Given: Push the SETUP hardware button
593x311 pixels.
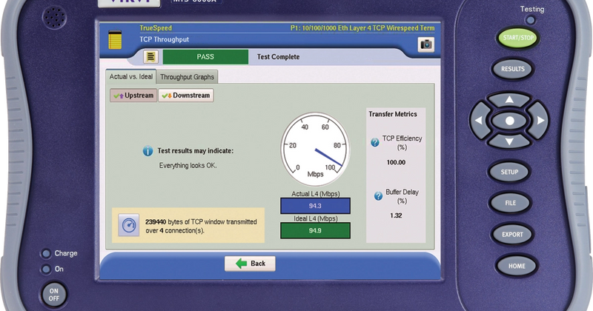Looking at the screenshot, I should click(x=509, y=172).
